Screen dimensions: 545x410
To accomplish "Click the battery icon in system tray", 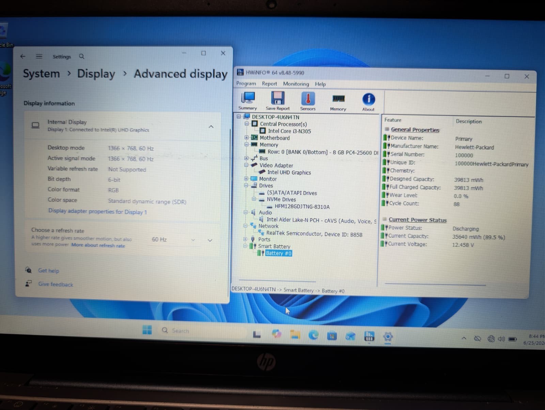I will [x=513, y=339].
